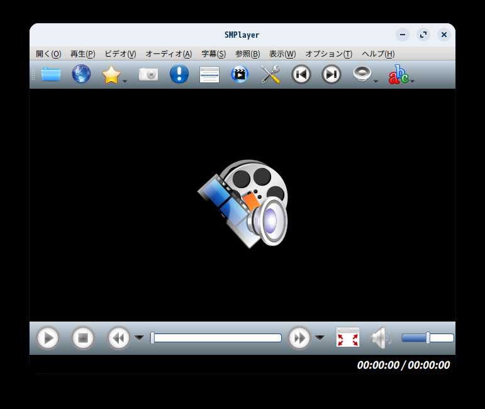Open the 表示(W) menu
The height and width of the screenshot is (409, 485).
pyautogui.click(x=282, y=54)
